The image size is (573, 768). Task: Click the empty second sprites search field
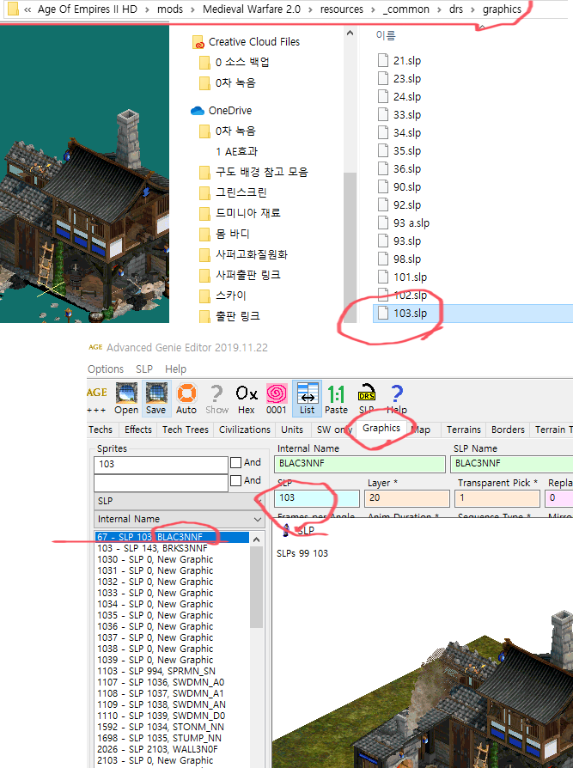click(161, 483)
